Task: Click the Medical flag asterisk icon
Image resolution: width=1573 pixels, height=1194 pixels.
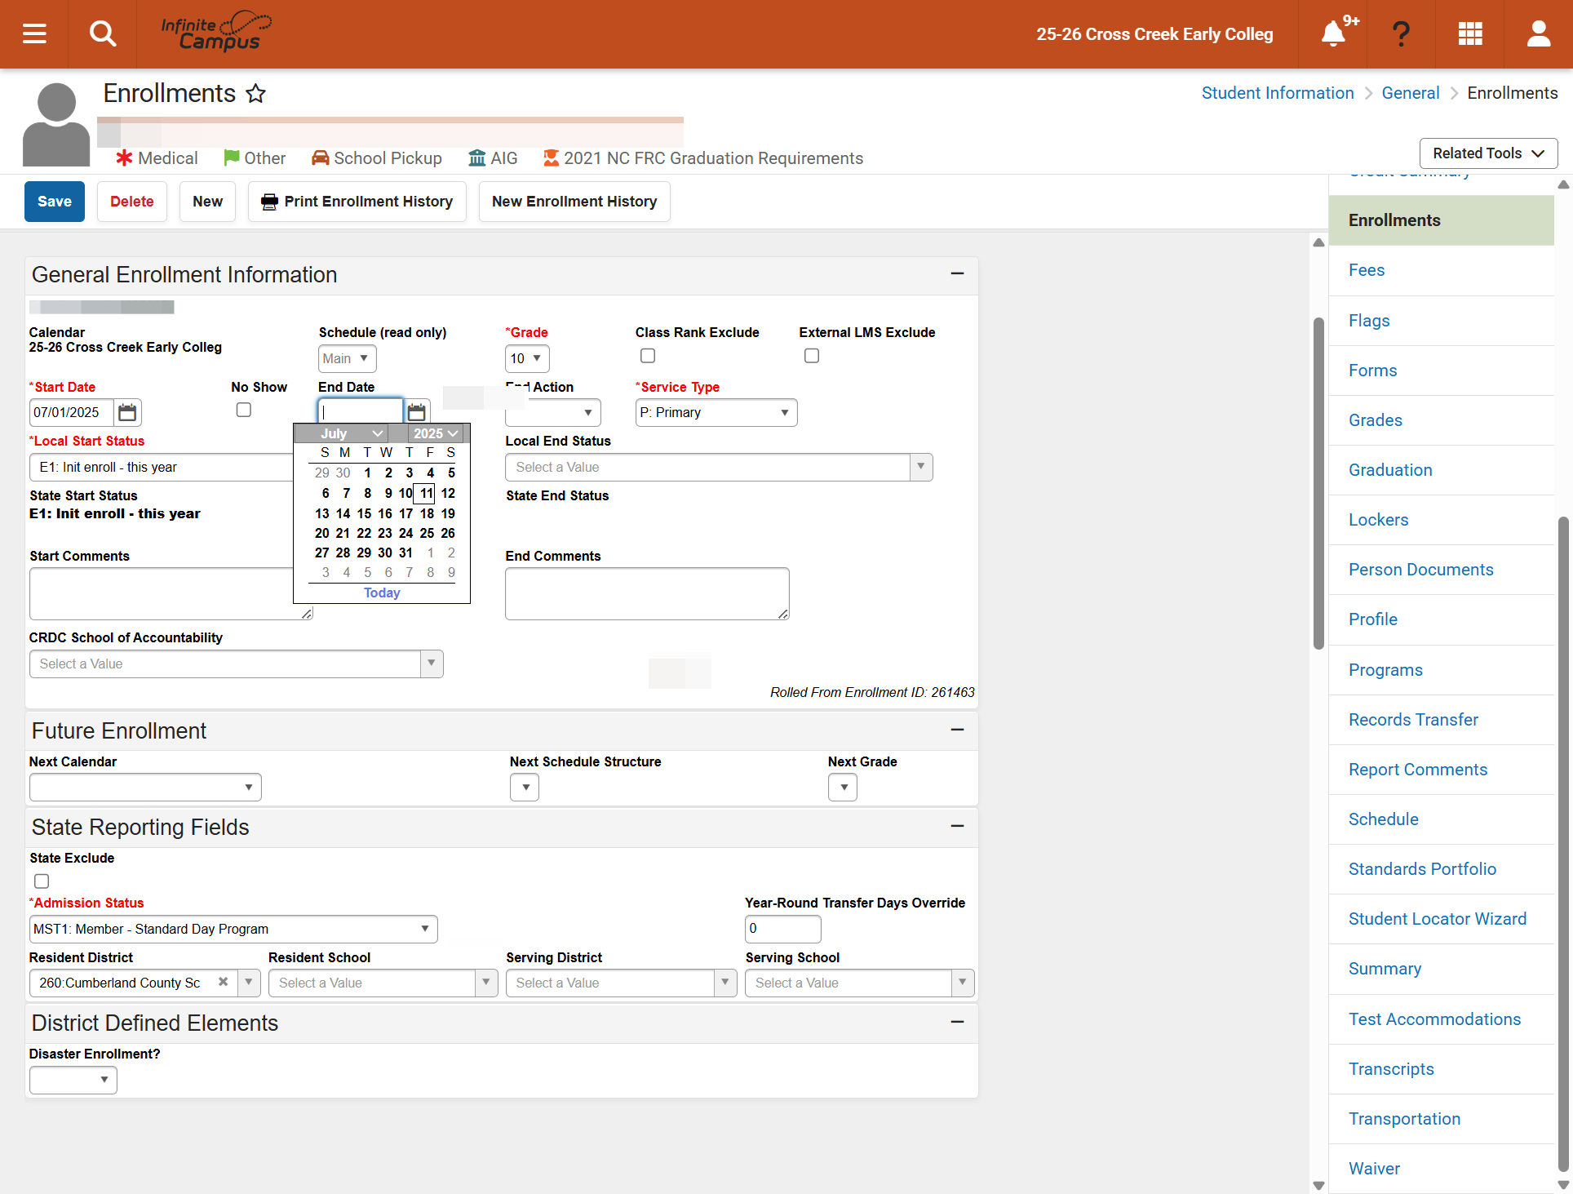Action: (x=124, y=158)
